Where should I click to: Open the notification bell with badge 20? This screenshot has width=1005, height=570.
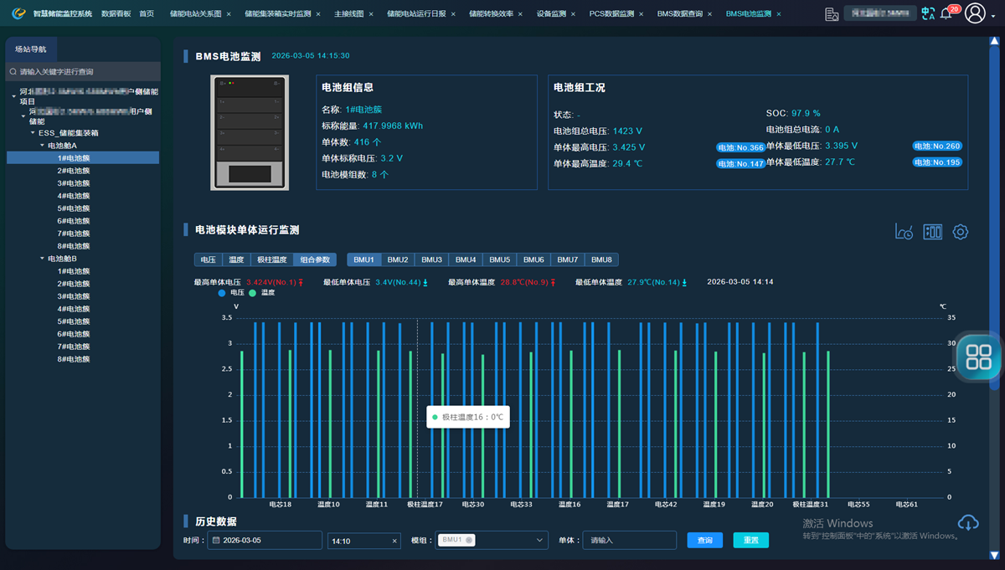pyautogui.click(x=946, y=13)
